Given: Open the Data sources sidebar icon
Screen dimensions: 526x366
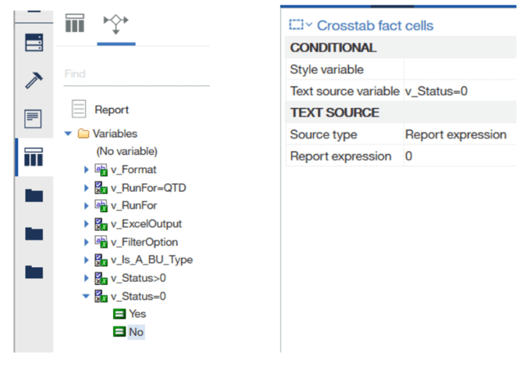Looking at the screenshot, I should [x=34, y=43].
